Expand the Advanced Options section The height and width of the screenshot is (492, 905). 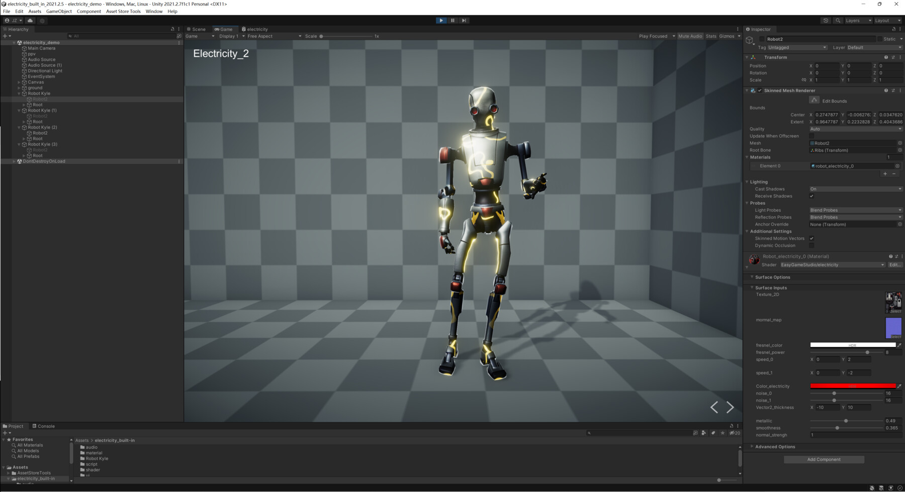(x=775, y=447)
